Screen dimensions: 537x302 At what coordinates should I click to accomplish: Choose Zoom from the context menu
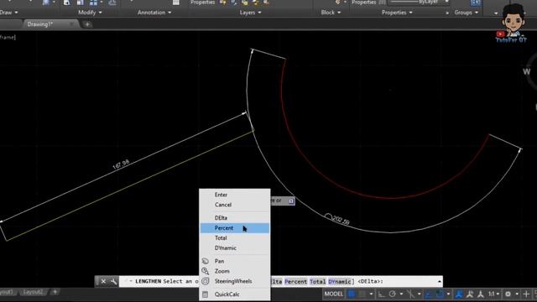(235, 271)
